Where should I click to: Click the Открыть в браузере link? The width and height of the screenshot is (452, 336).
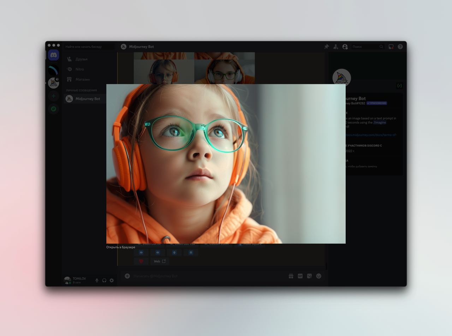click(x=121, y=247)
